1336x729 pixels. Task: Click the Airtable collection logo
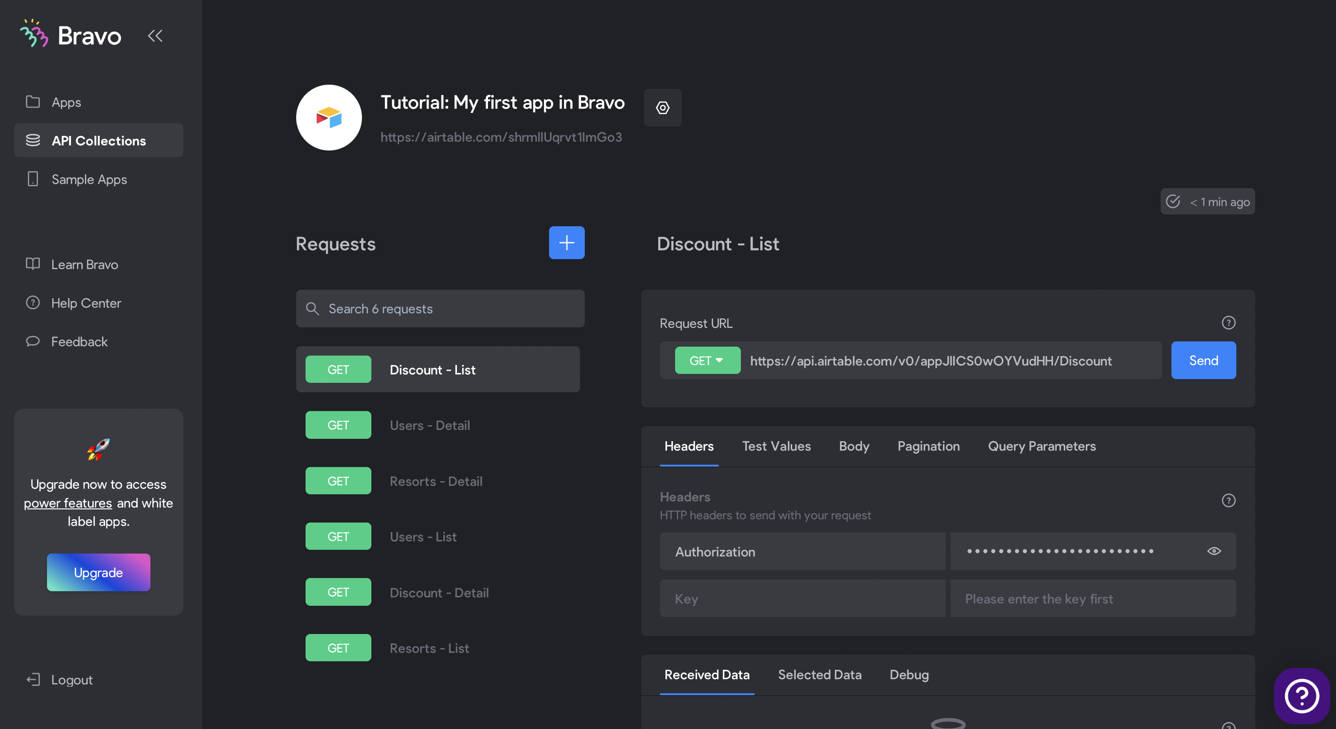click(329, 118)
